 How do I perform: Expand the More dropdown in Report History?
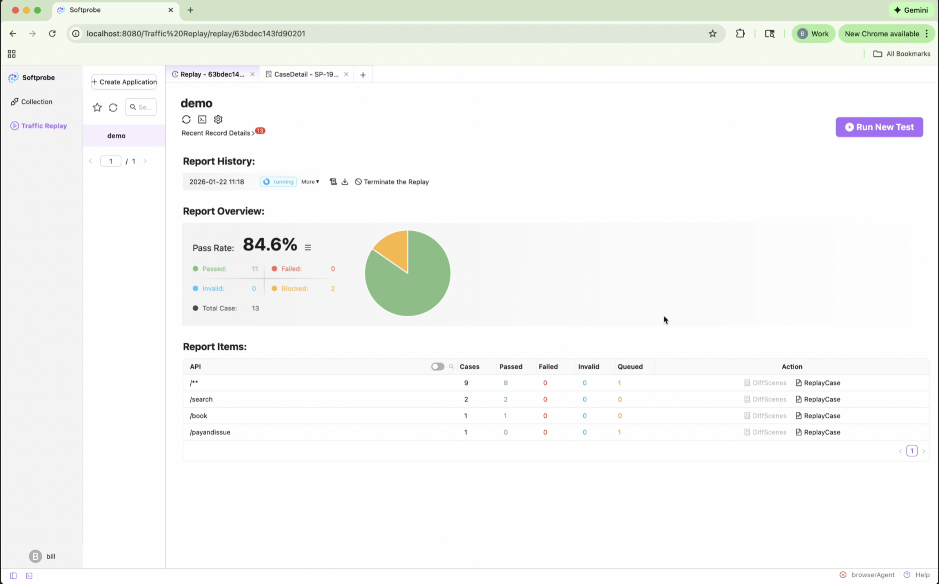tap(310, 181)
